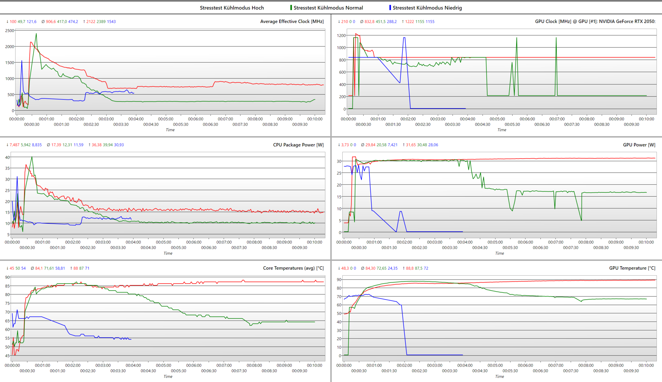Click the blue Kühlmodus Niedrig color marker

[390, 8]
